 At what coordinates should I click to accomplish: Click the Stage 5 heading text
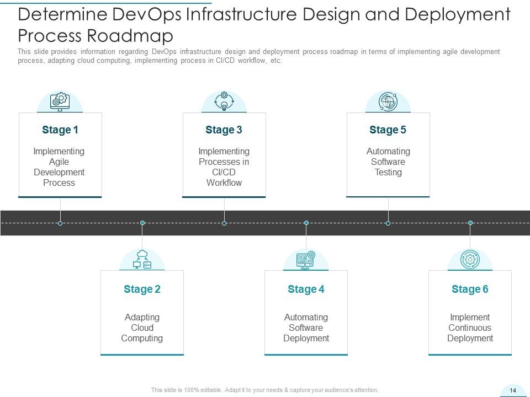pos(388,130)
